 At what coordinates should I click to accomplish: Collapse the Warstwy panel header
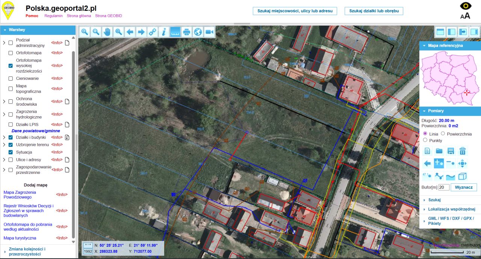37,30
